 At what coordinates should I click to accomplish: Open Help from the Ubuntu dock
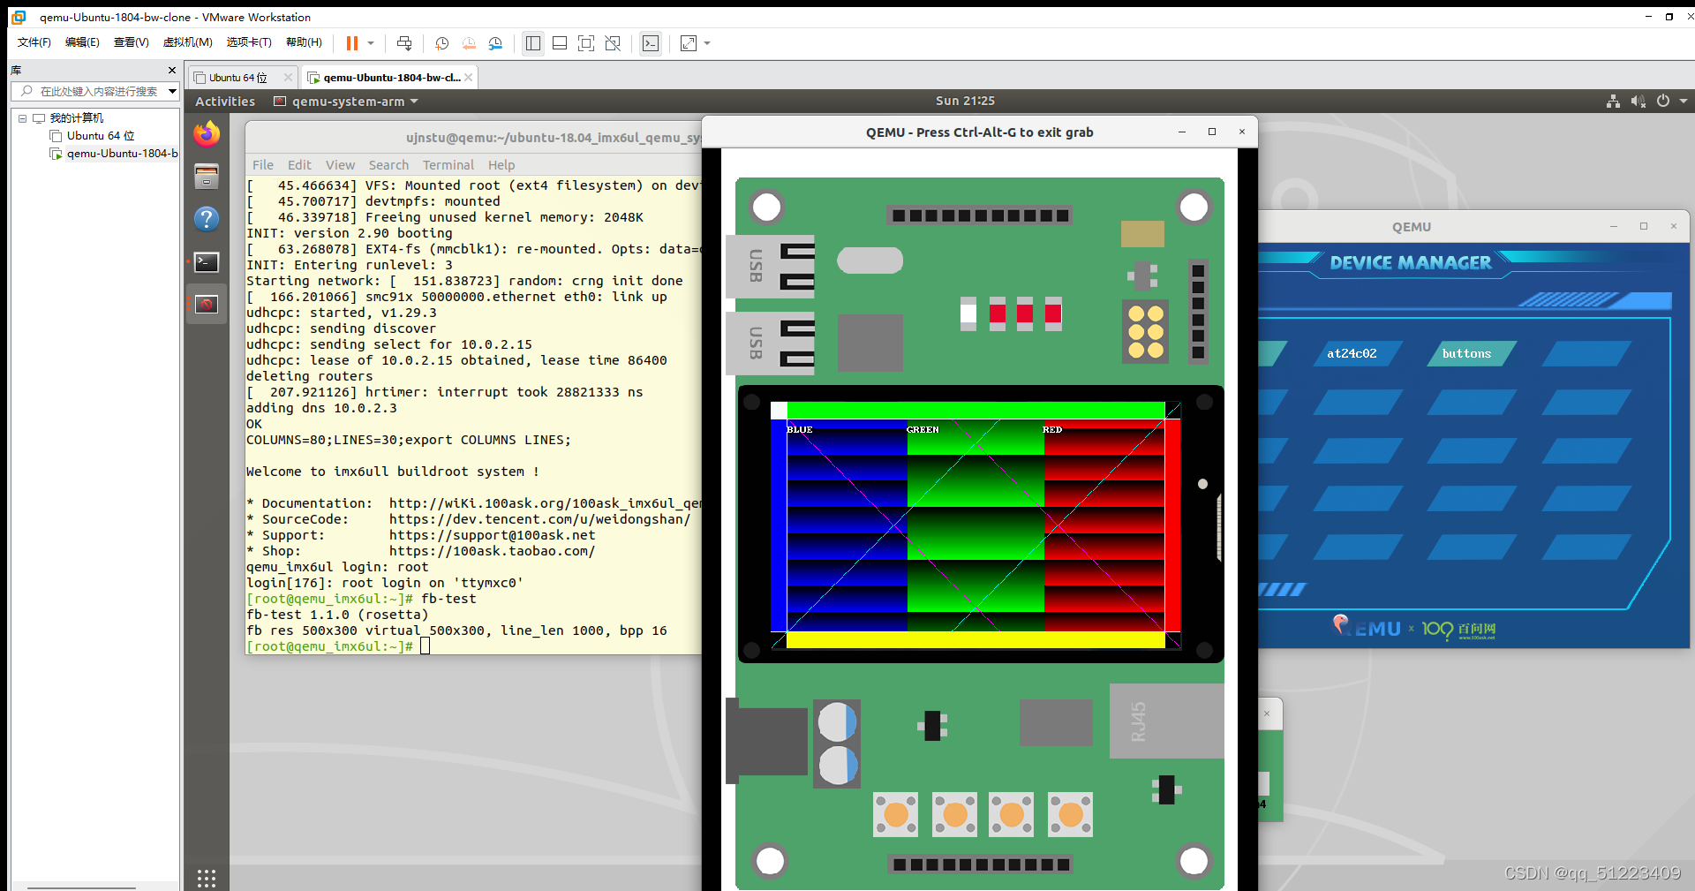(207, 219)
